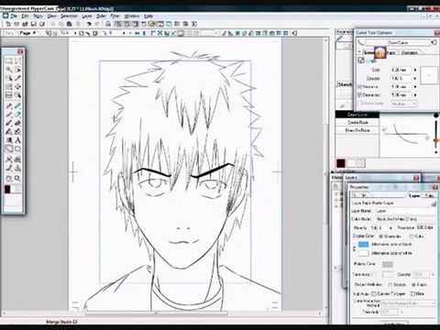Click the Print toolbar icon
Screen dimensions: 440x330
(x=108, y=24)
